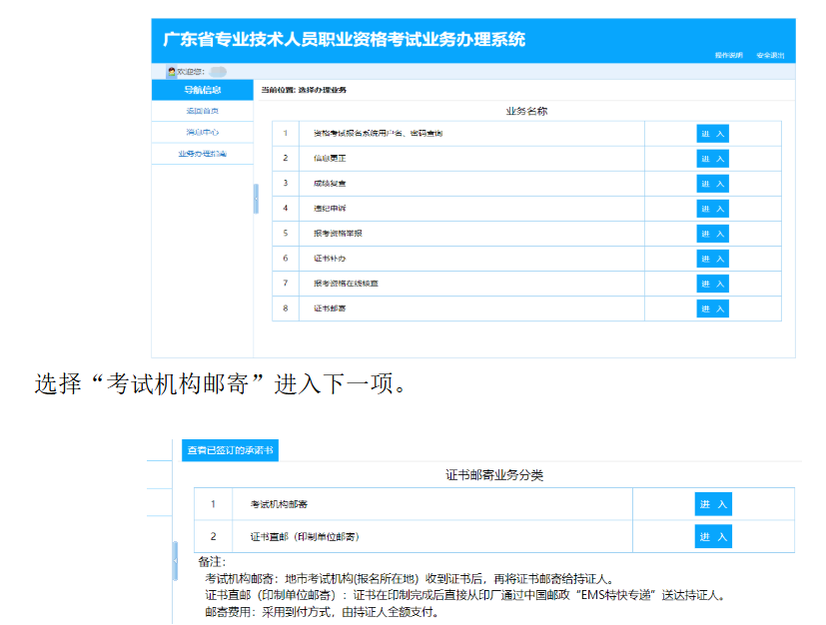Click 进入 for 资格考试报名系统用户名、密码查询
Image resolution: width=826 pixels, height=625 pixels.
pos(713,134)
